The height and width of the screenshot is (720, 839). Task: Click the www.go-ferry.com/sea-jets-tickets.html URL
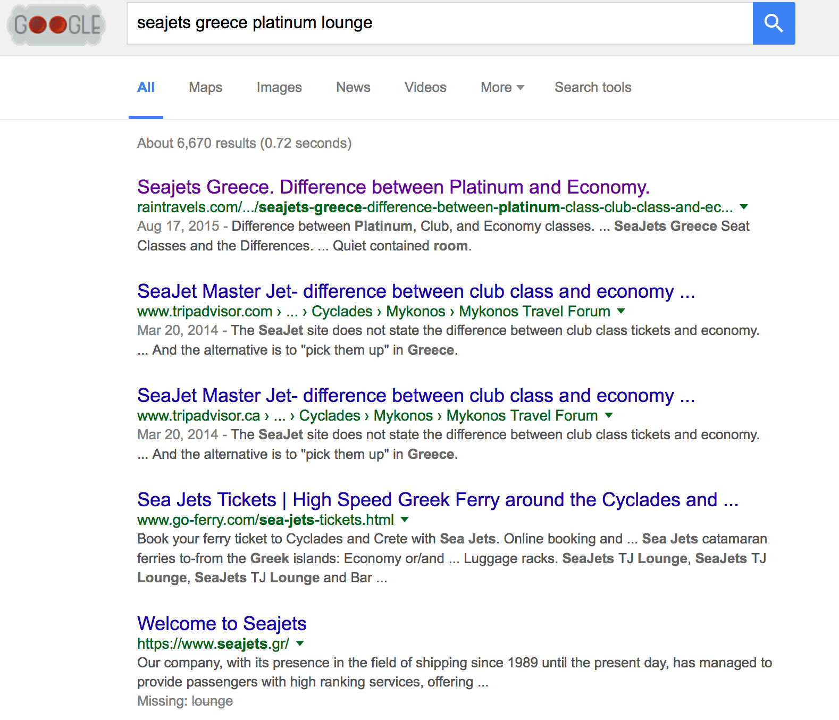click(265, 520)
